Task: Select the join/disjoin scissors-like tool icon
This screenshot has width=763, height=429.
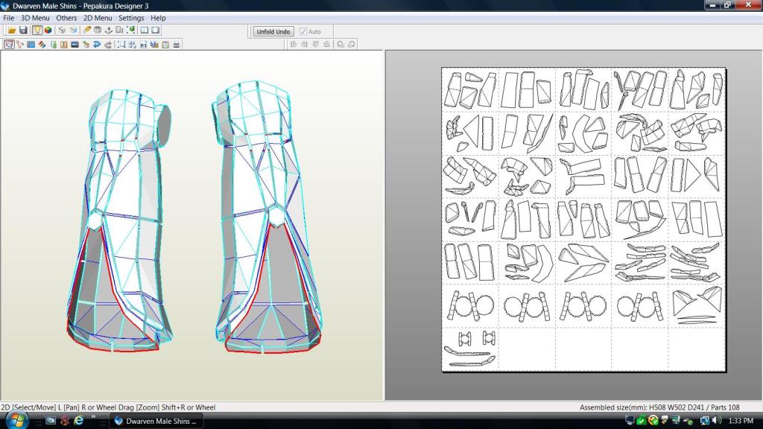Action: (x=20, y=44)
